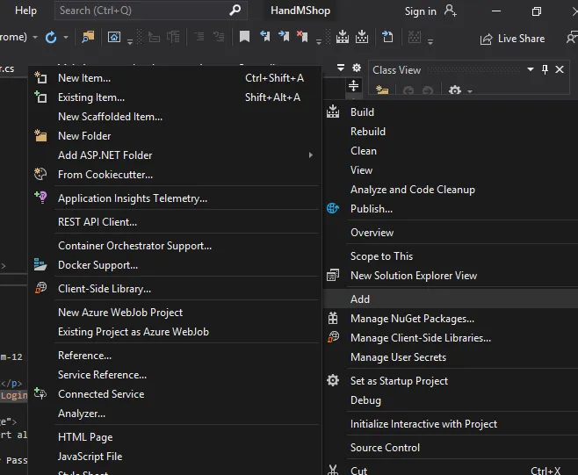Click the Live Share button

point(512,39)
